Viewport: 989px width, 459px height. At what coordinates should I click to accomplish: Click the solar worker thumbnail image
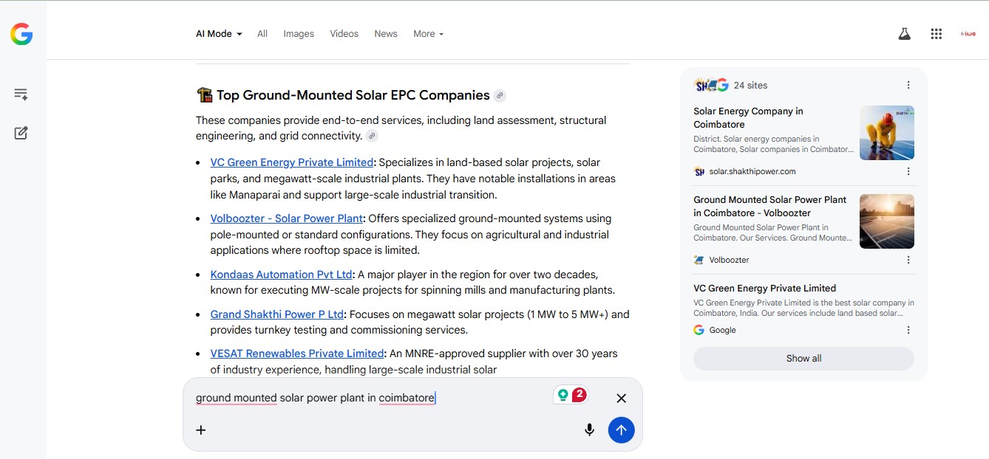887,133
